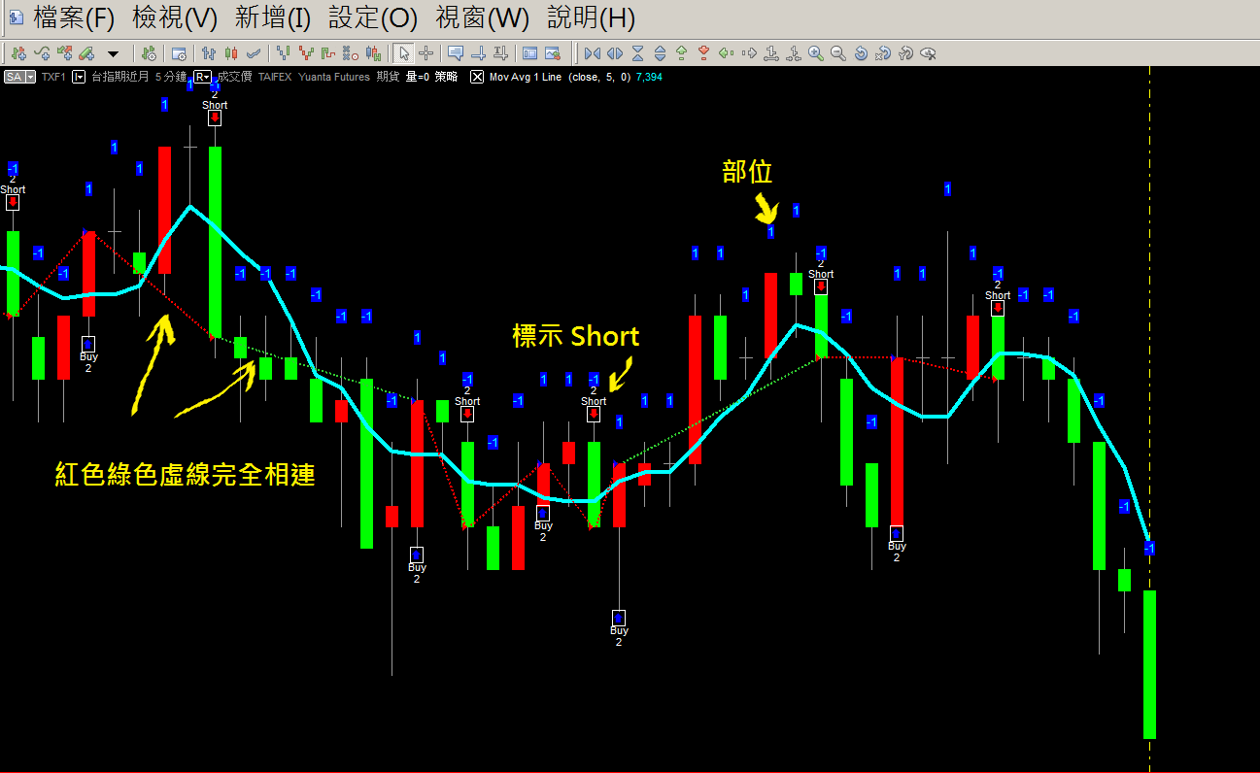1260x773 pixels.
Task: Select the step-line chart style icon
Action: click(327, 53)
